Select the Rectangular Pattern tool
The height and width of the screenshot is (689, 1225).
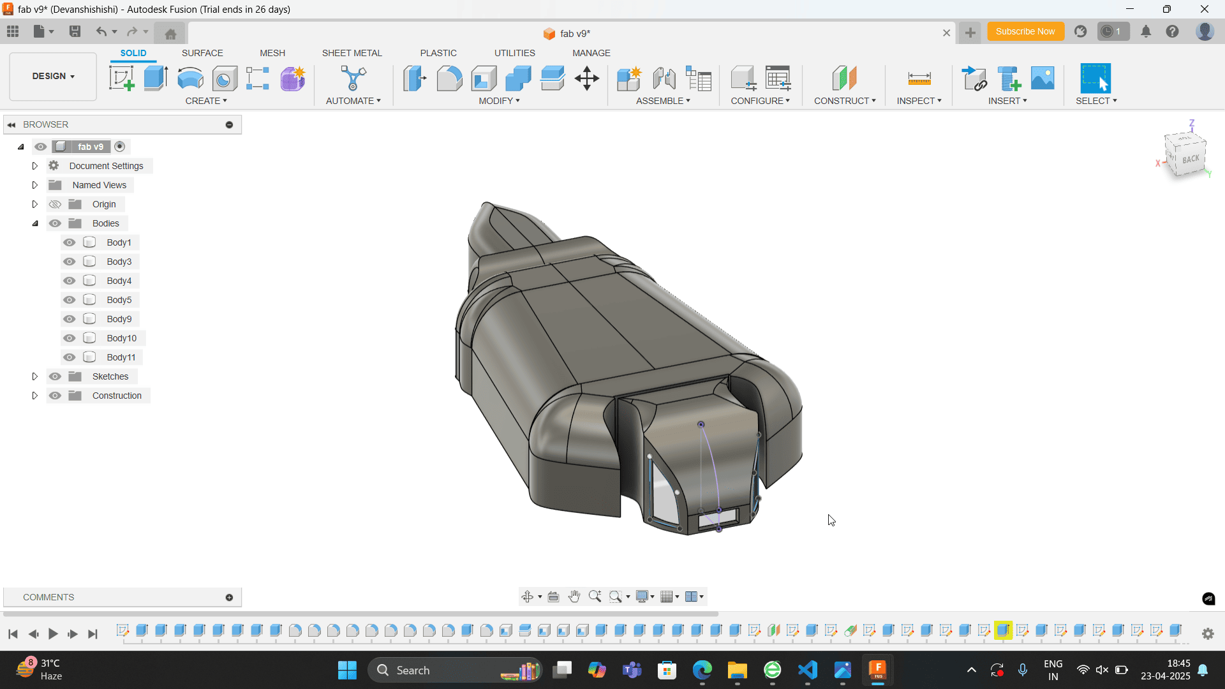(258, 78)
